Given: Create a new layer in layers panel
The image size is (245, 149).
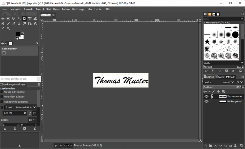Looking at the screenshot, I should [206, 146].
